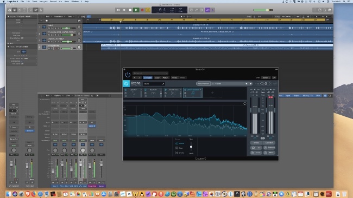The width and height of the screenshot is (353, 198).
Task: Toggle the Mixer icon in control bar
Action: pos(36,10)
